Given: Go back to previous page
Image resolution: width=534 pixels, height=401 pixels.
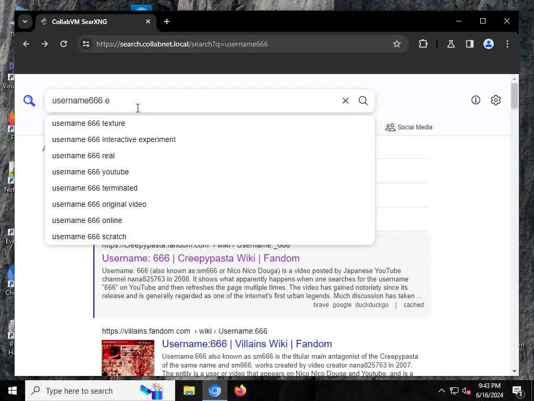Looking at the screenshot, I should click(26, 44).
